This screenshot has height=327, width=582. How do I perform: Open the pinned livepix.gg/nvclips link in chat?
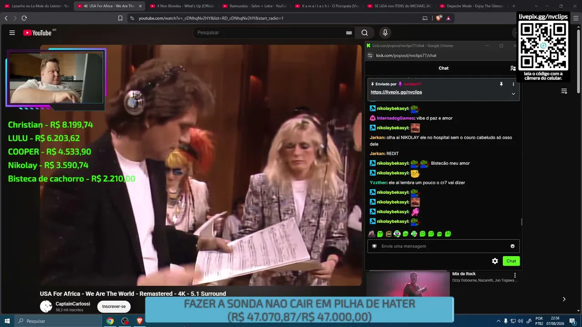tap(396, 92)
